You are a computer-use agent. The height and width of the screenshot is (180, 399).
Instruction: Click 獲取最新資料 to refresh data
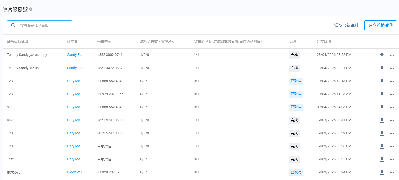pos(346,25)
